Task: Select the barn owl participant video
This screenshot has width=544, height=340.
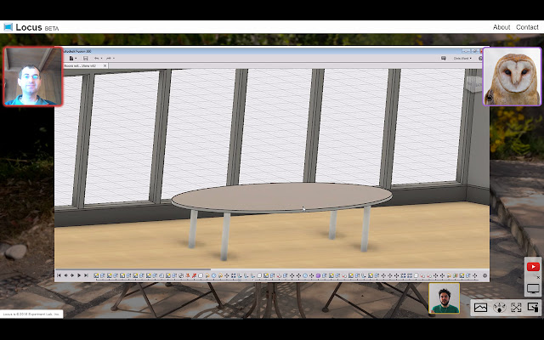Action: coord(512,76)
